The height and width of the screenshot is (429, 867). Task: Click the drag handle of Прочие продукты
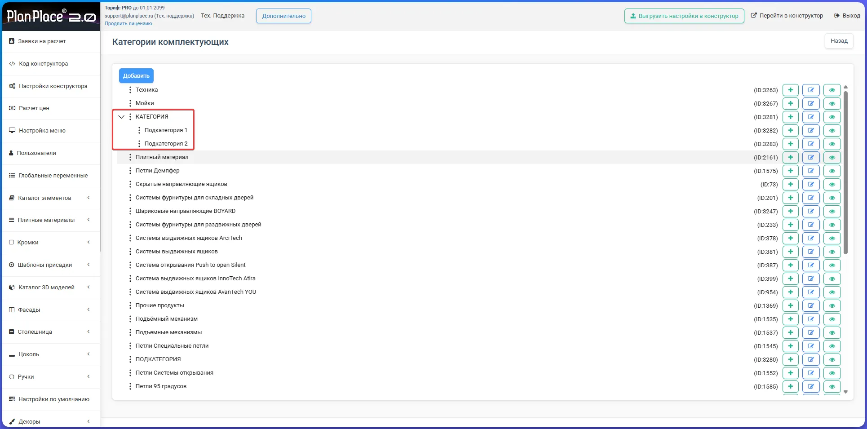coord(130,305)
